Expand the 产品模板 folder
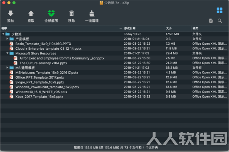229x152 pixels. pos(7,39)
